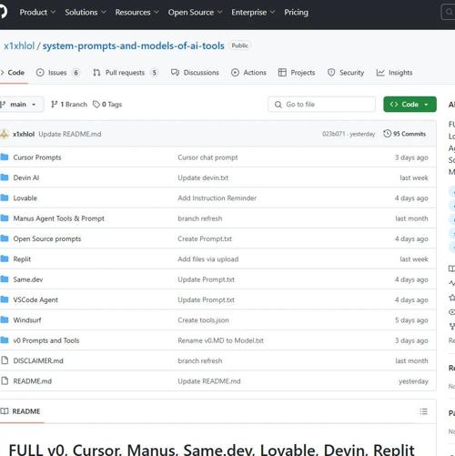Open the v0 Prompts and Tools folder
Viewport: 455px width, 456px height.
(x=46, y=340)
